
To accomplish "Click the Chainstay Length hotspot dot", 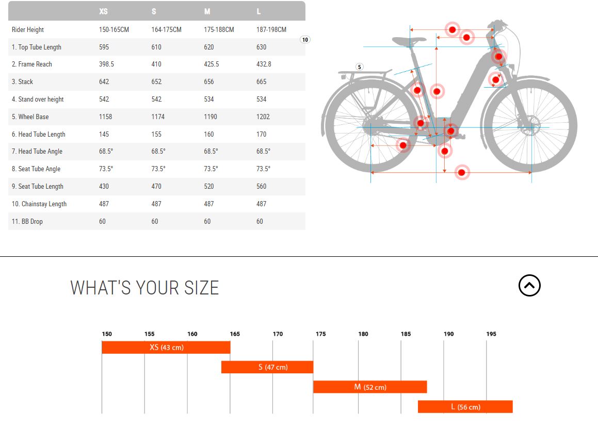I will (403, 145).
